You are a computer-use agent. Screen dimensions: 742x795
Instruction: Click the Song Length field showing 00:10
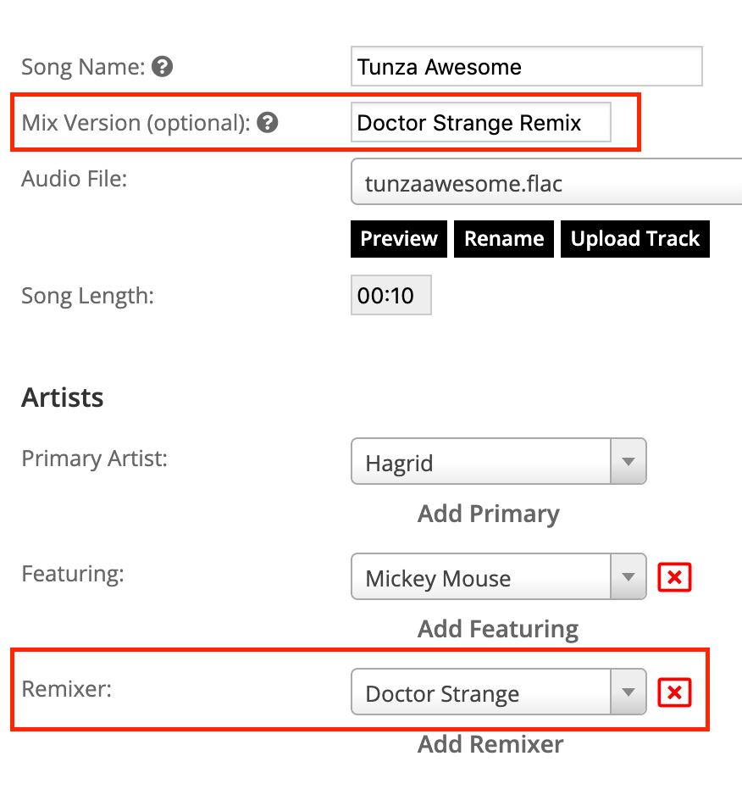390,295
